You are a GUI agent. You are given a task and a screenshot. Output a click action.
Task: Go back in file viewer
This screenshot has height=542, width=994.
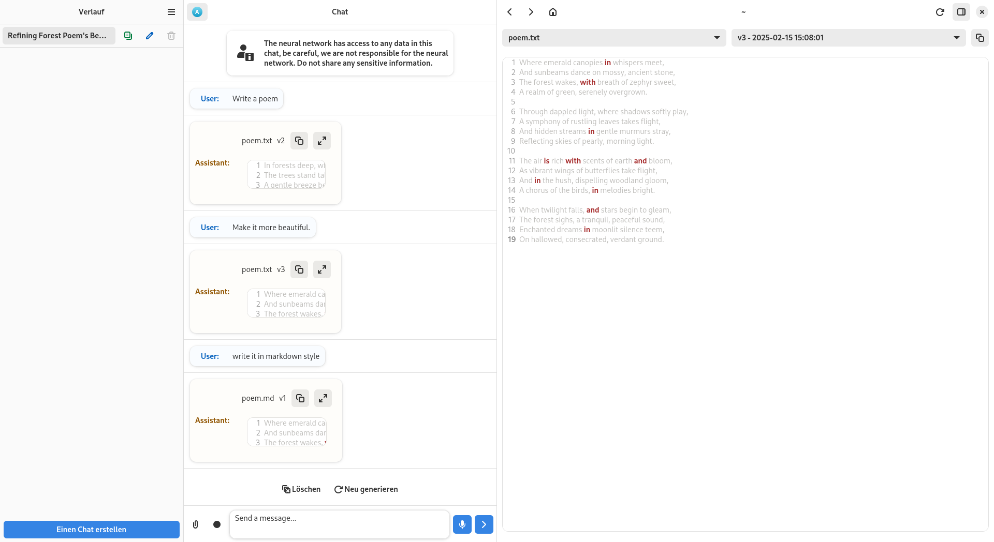(510, 12)
